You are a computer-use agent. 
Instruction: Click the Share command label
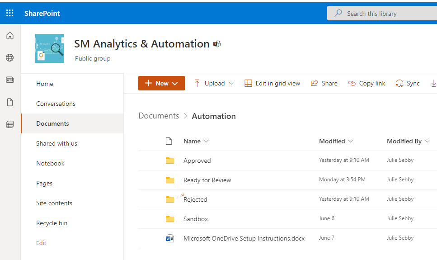[x=329, y=83]
